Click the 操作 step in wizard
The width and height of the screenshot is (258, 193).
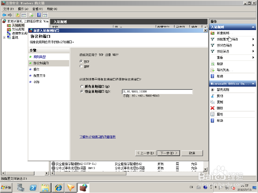coord(36,69)
